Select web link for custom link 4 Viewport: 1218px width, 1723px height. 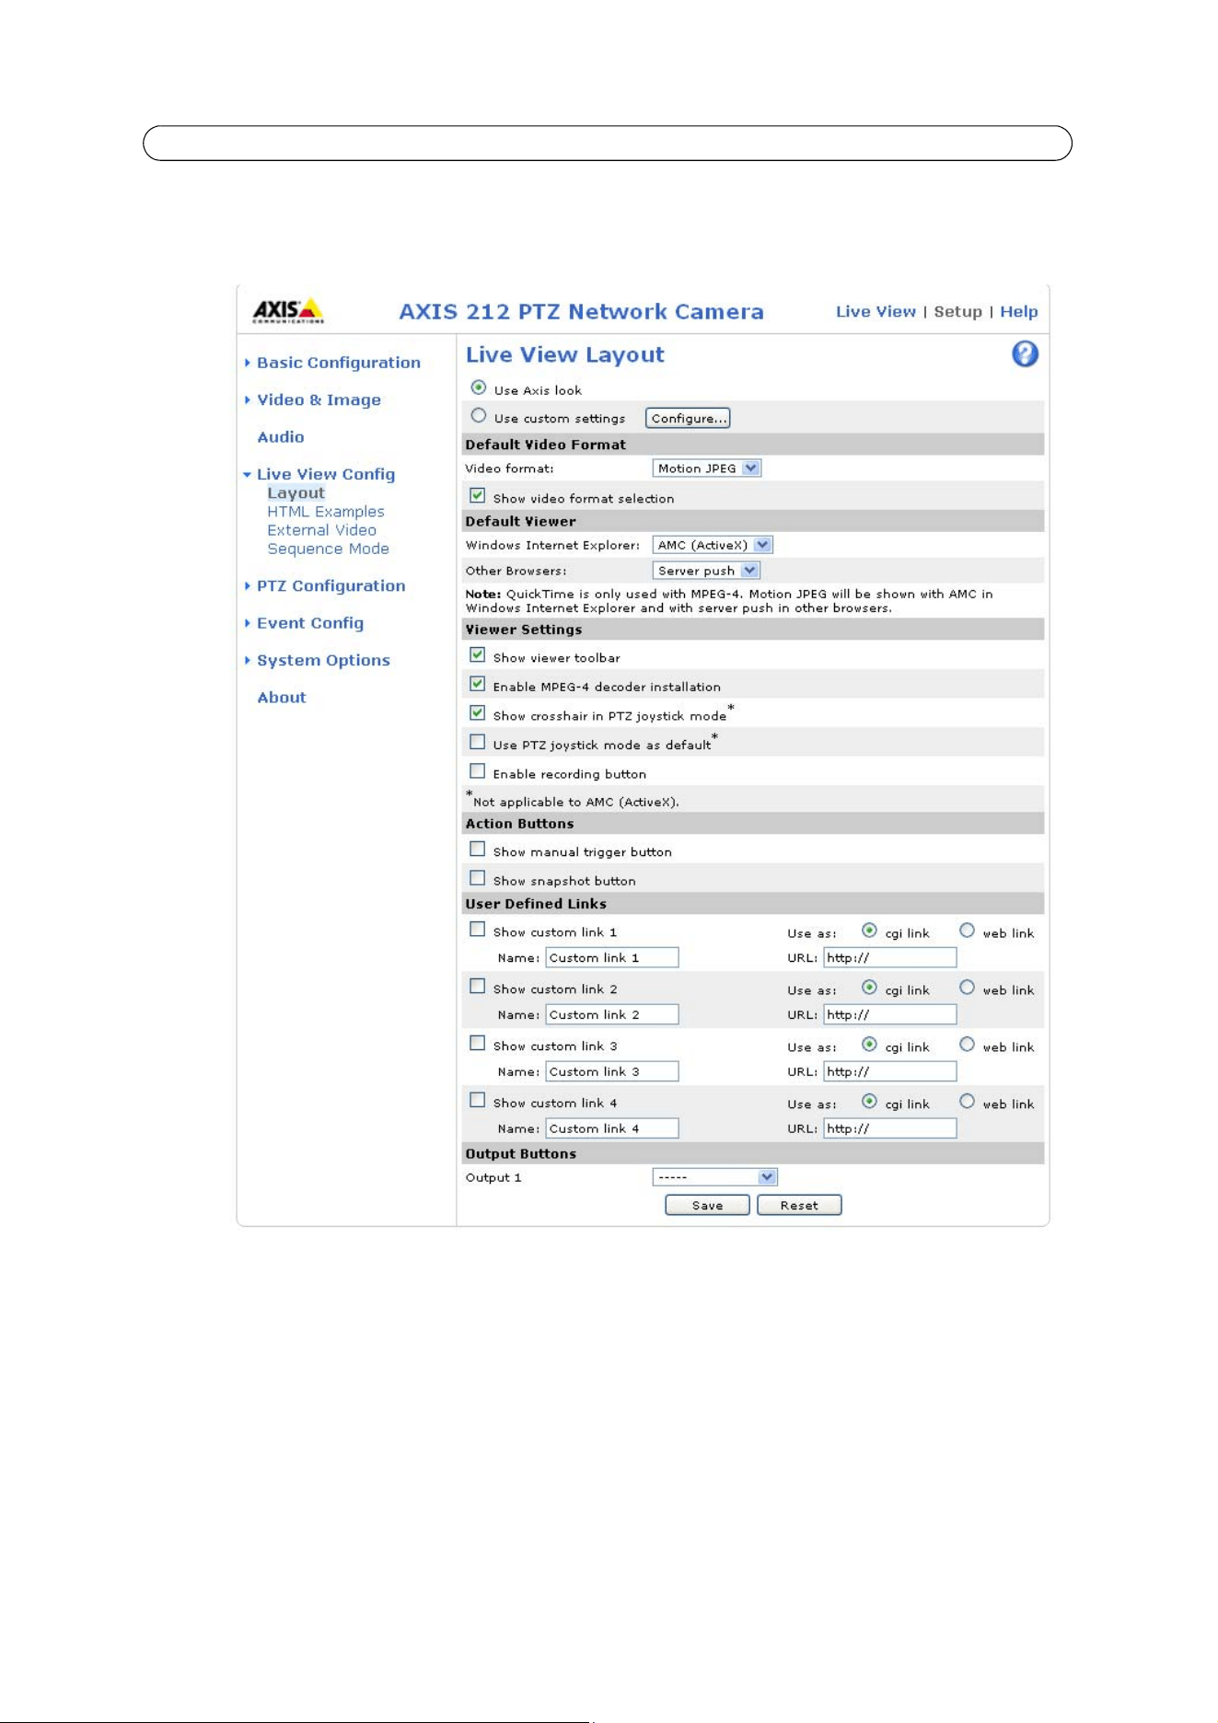point(967,1102)
